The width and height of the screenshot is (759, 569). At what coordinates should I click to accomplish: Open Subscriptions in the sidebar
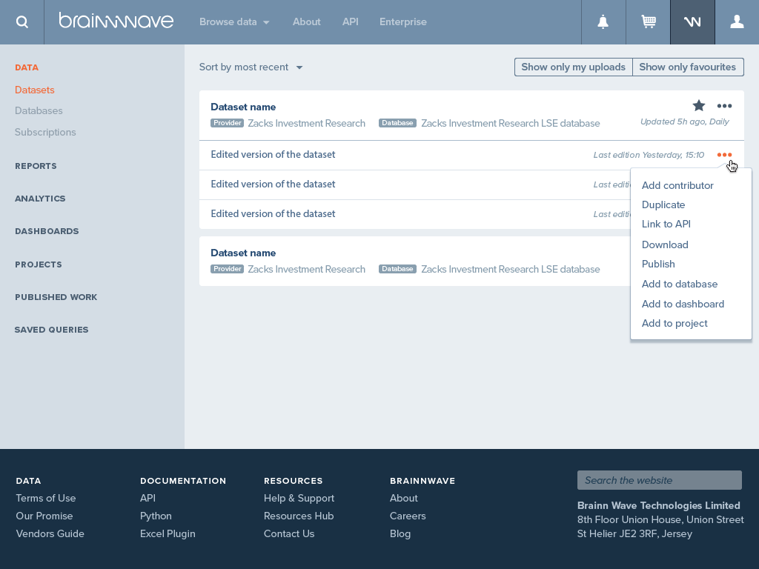[x=45, y=132]
